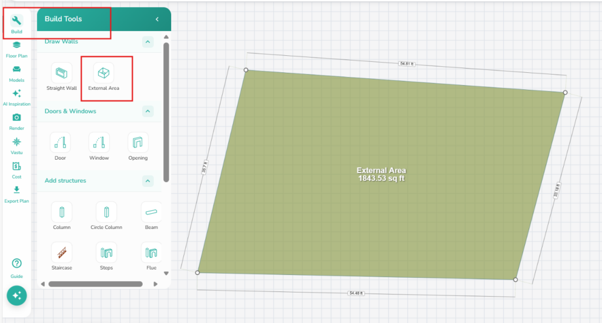The image size is (602, 323).
Task: Click the Opening tool icon
Action: pyautogui.click(x=138, y=143)
